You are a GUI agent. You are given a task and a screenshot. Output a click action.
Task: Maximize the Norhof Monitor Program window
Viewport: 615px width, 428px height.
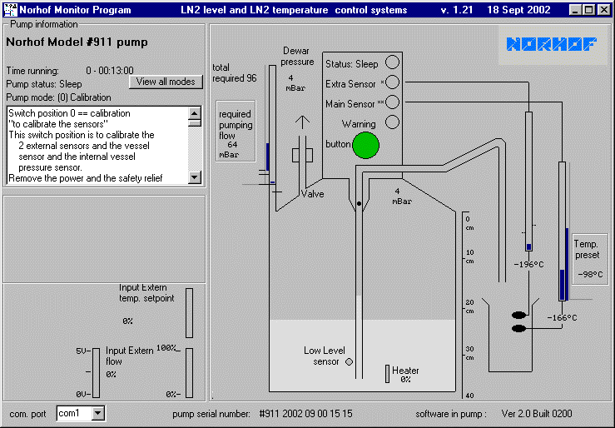point(588,10)
